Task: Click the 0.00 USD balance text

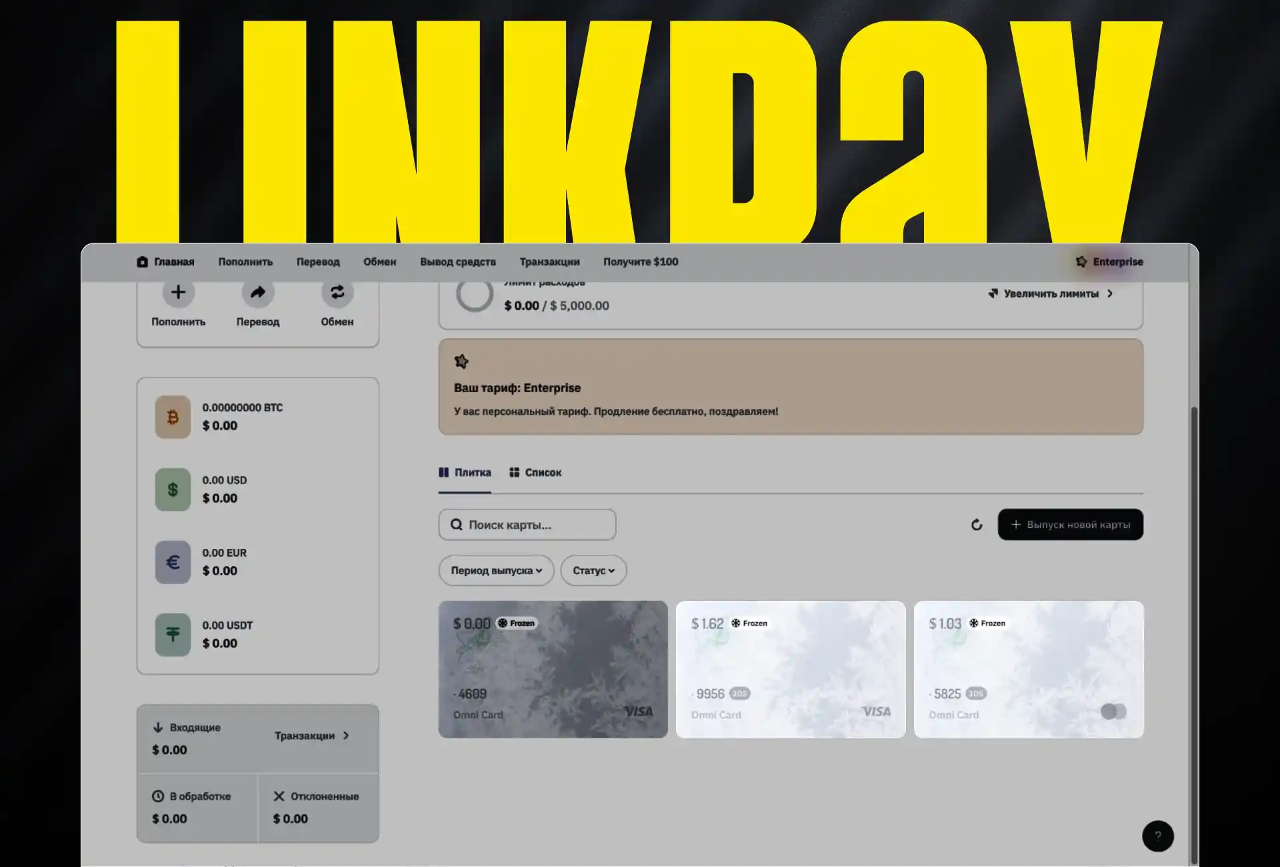Action: click(x=224, y=480)
